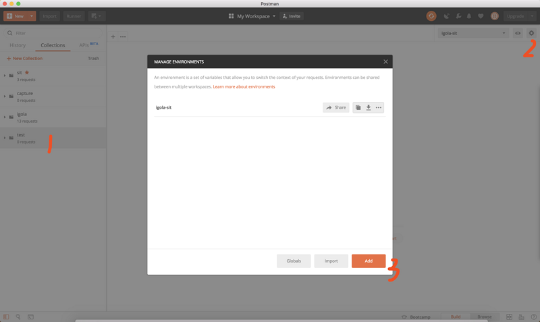The height and width of the screenshot is (322, 540).
Task: Focus the Filter search field
Action: [x=53, y=33]
